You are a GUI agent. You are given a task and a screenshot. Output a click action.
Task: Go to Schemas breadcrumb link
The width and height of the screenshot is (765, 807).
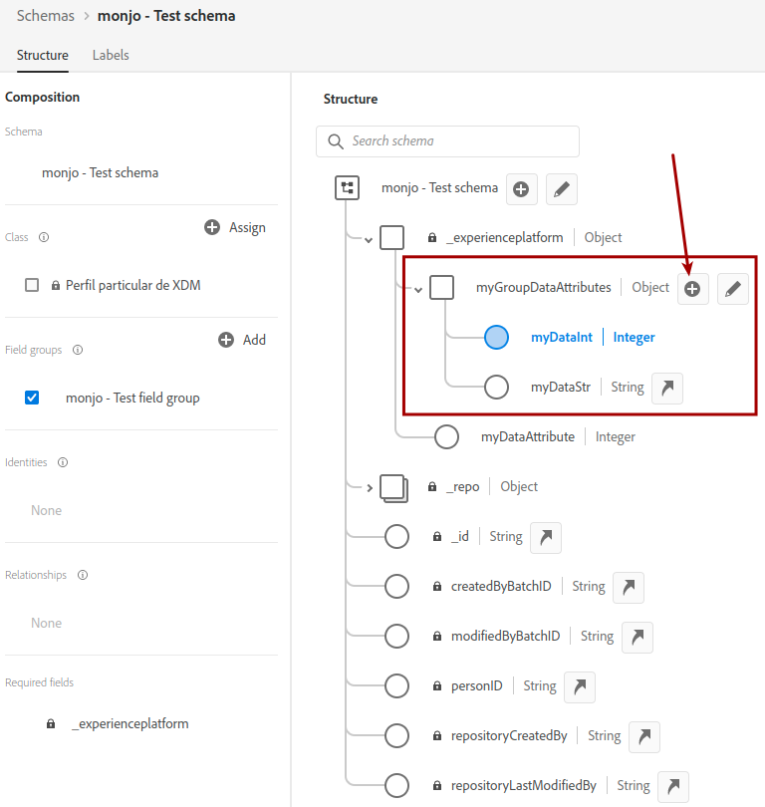45,16
